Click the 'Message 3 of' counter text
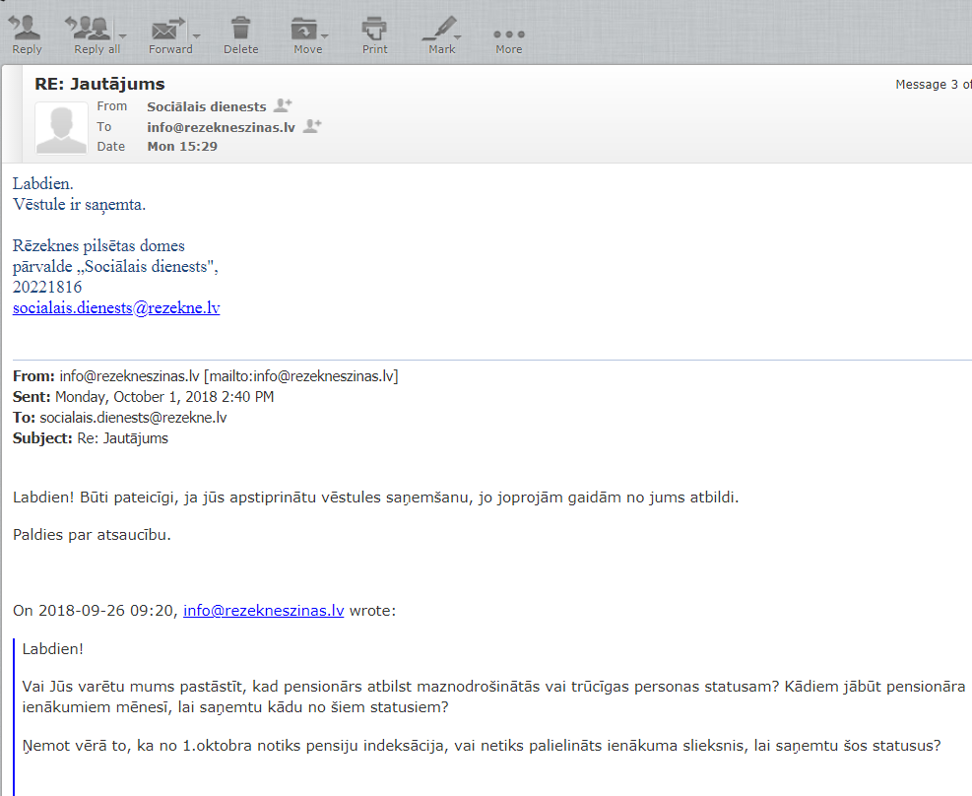 pos(933,85)
